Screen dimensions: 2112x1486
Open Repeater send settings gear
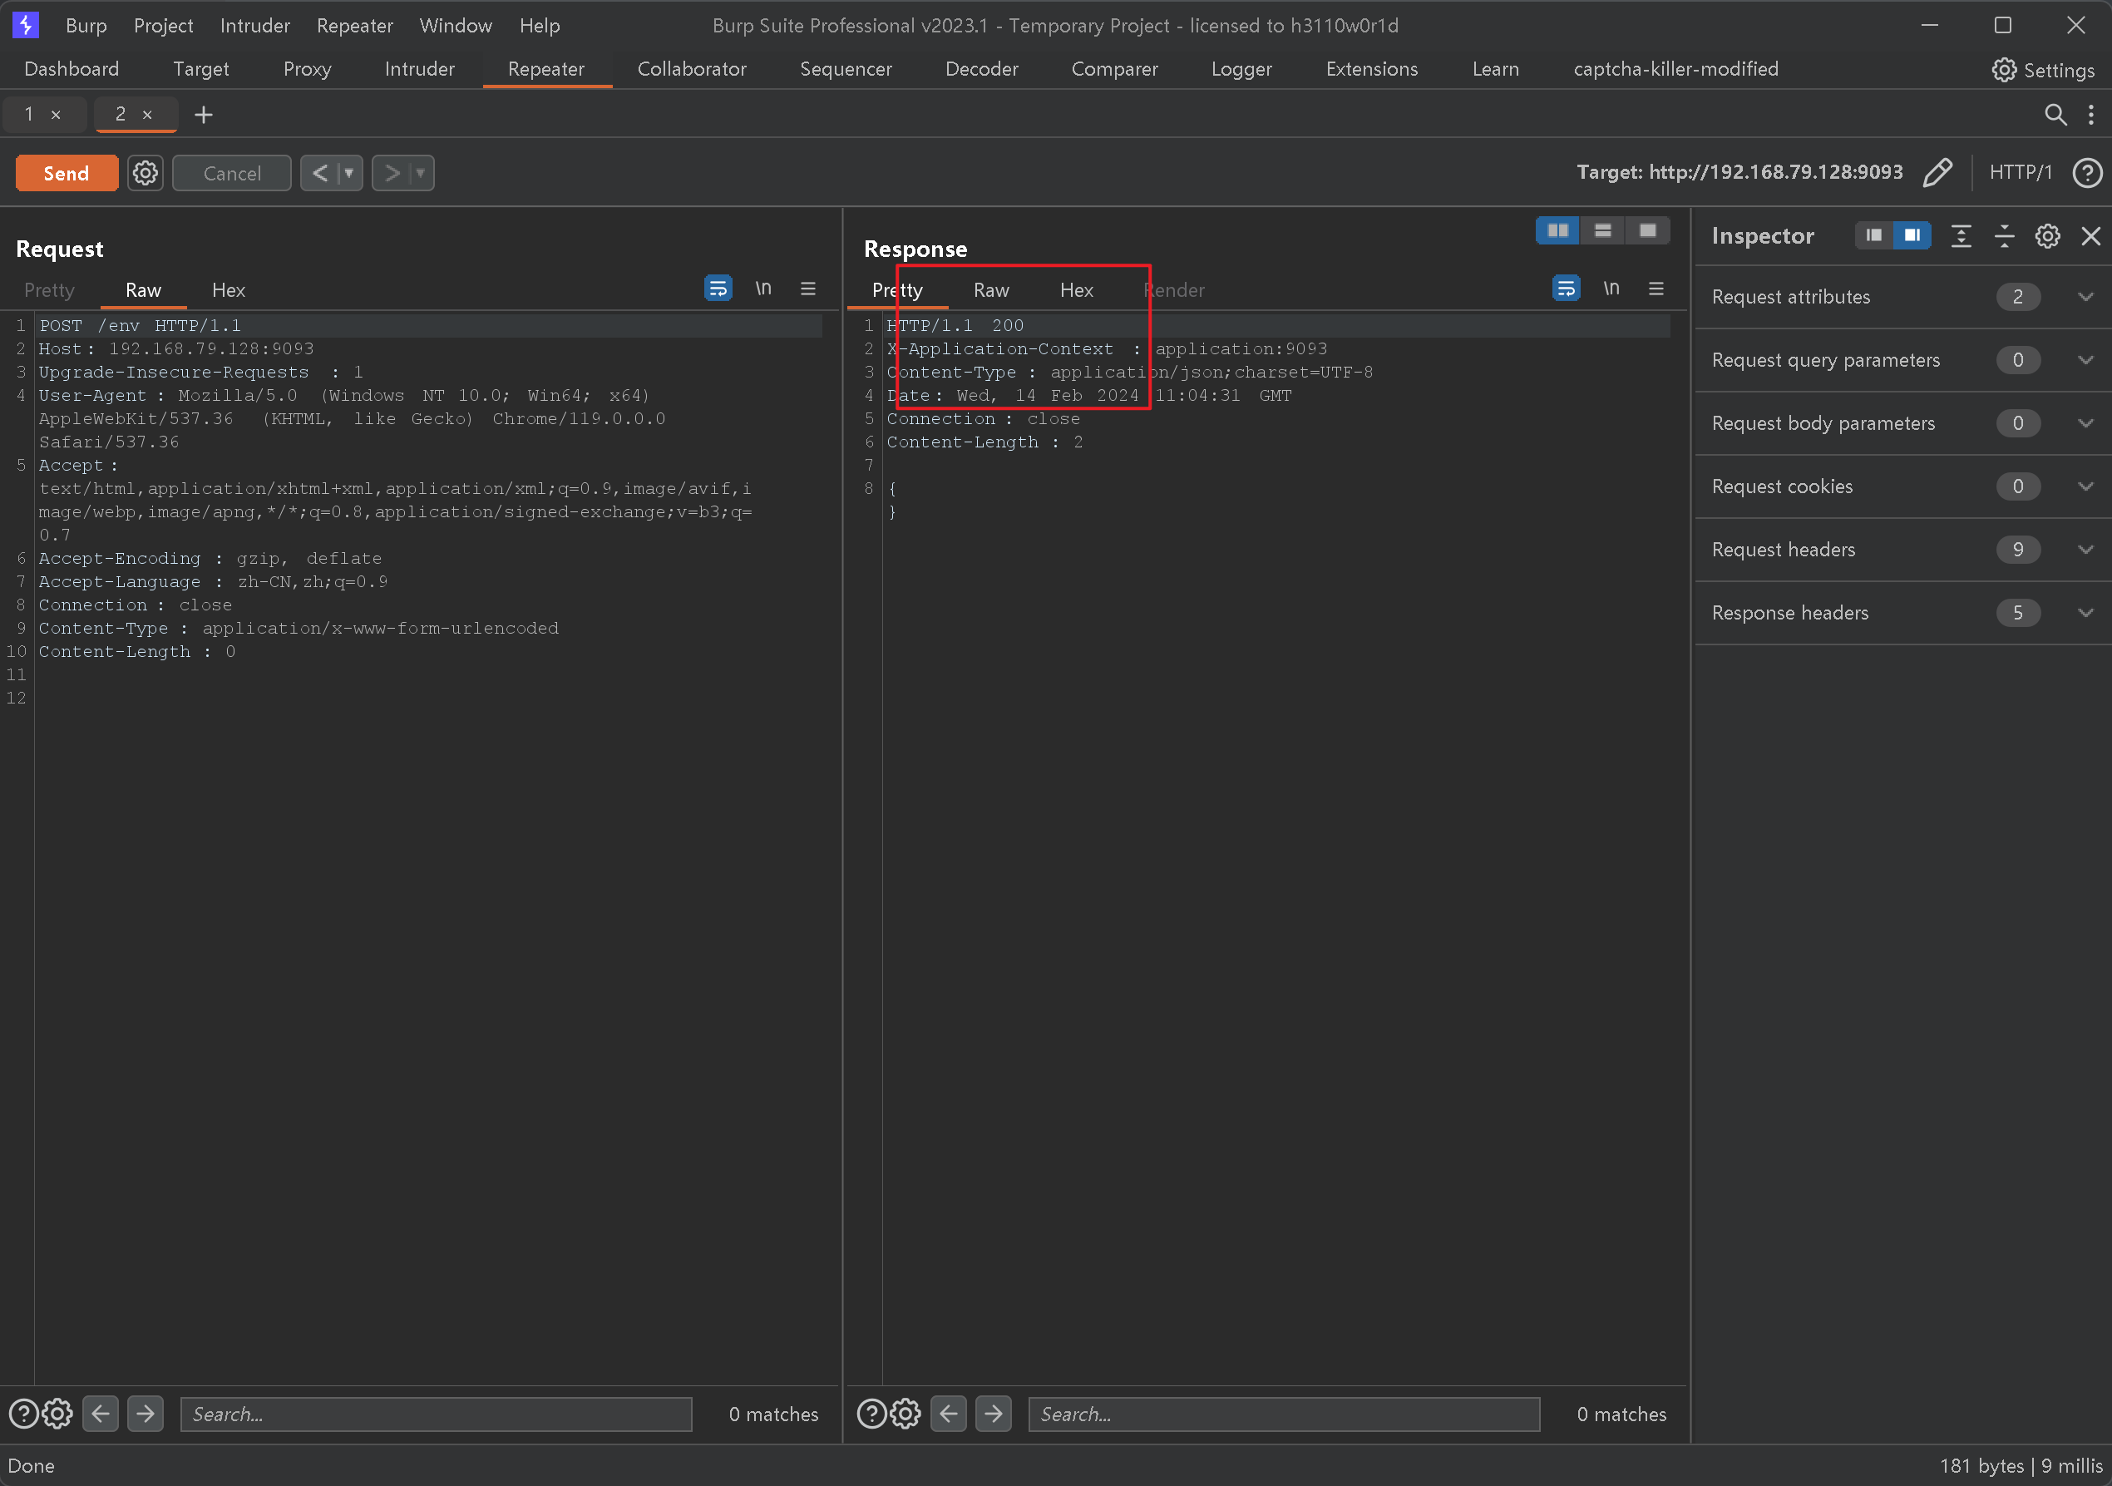coord(146,173)
